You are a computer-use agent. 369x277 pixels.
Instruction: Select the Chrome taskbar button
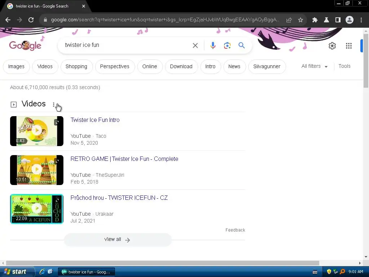[86, 272]
